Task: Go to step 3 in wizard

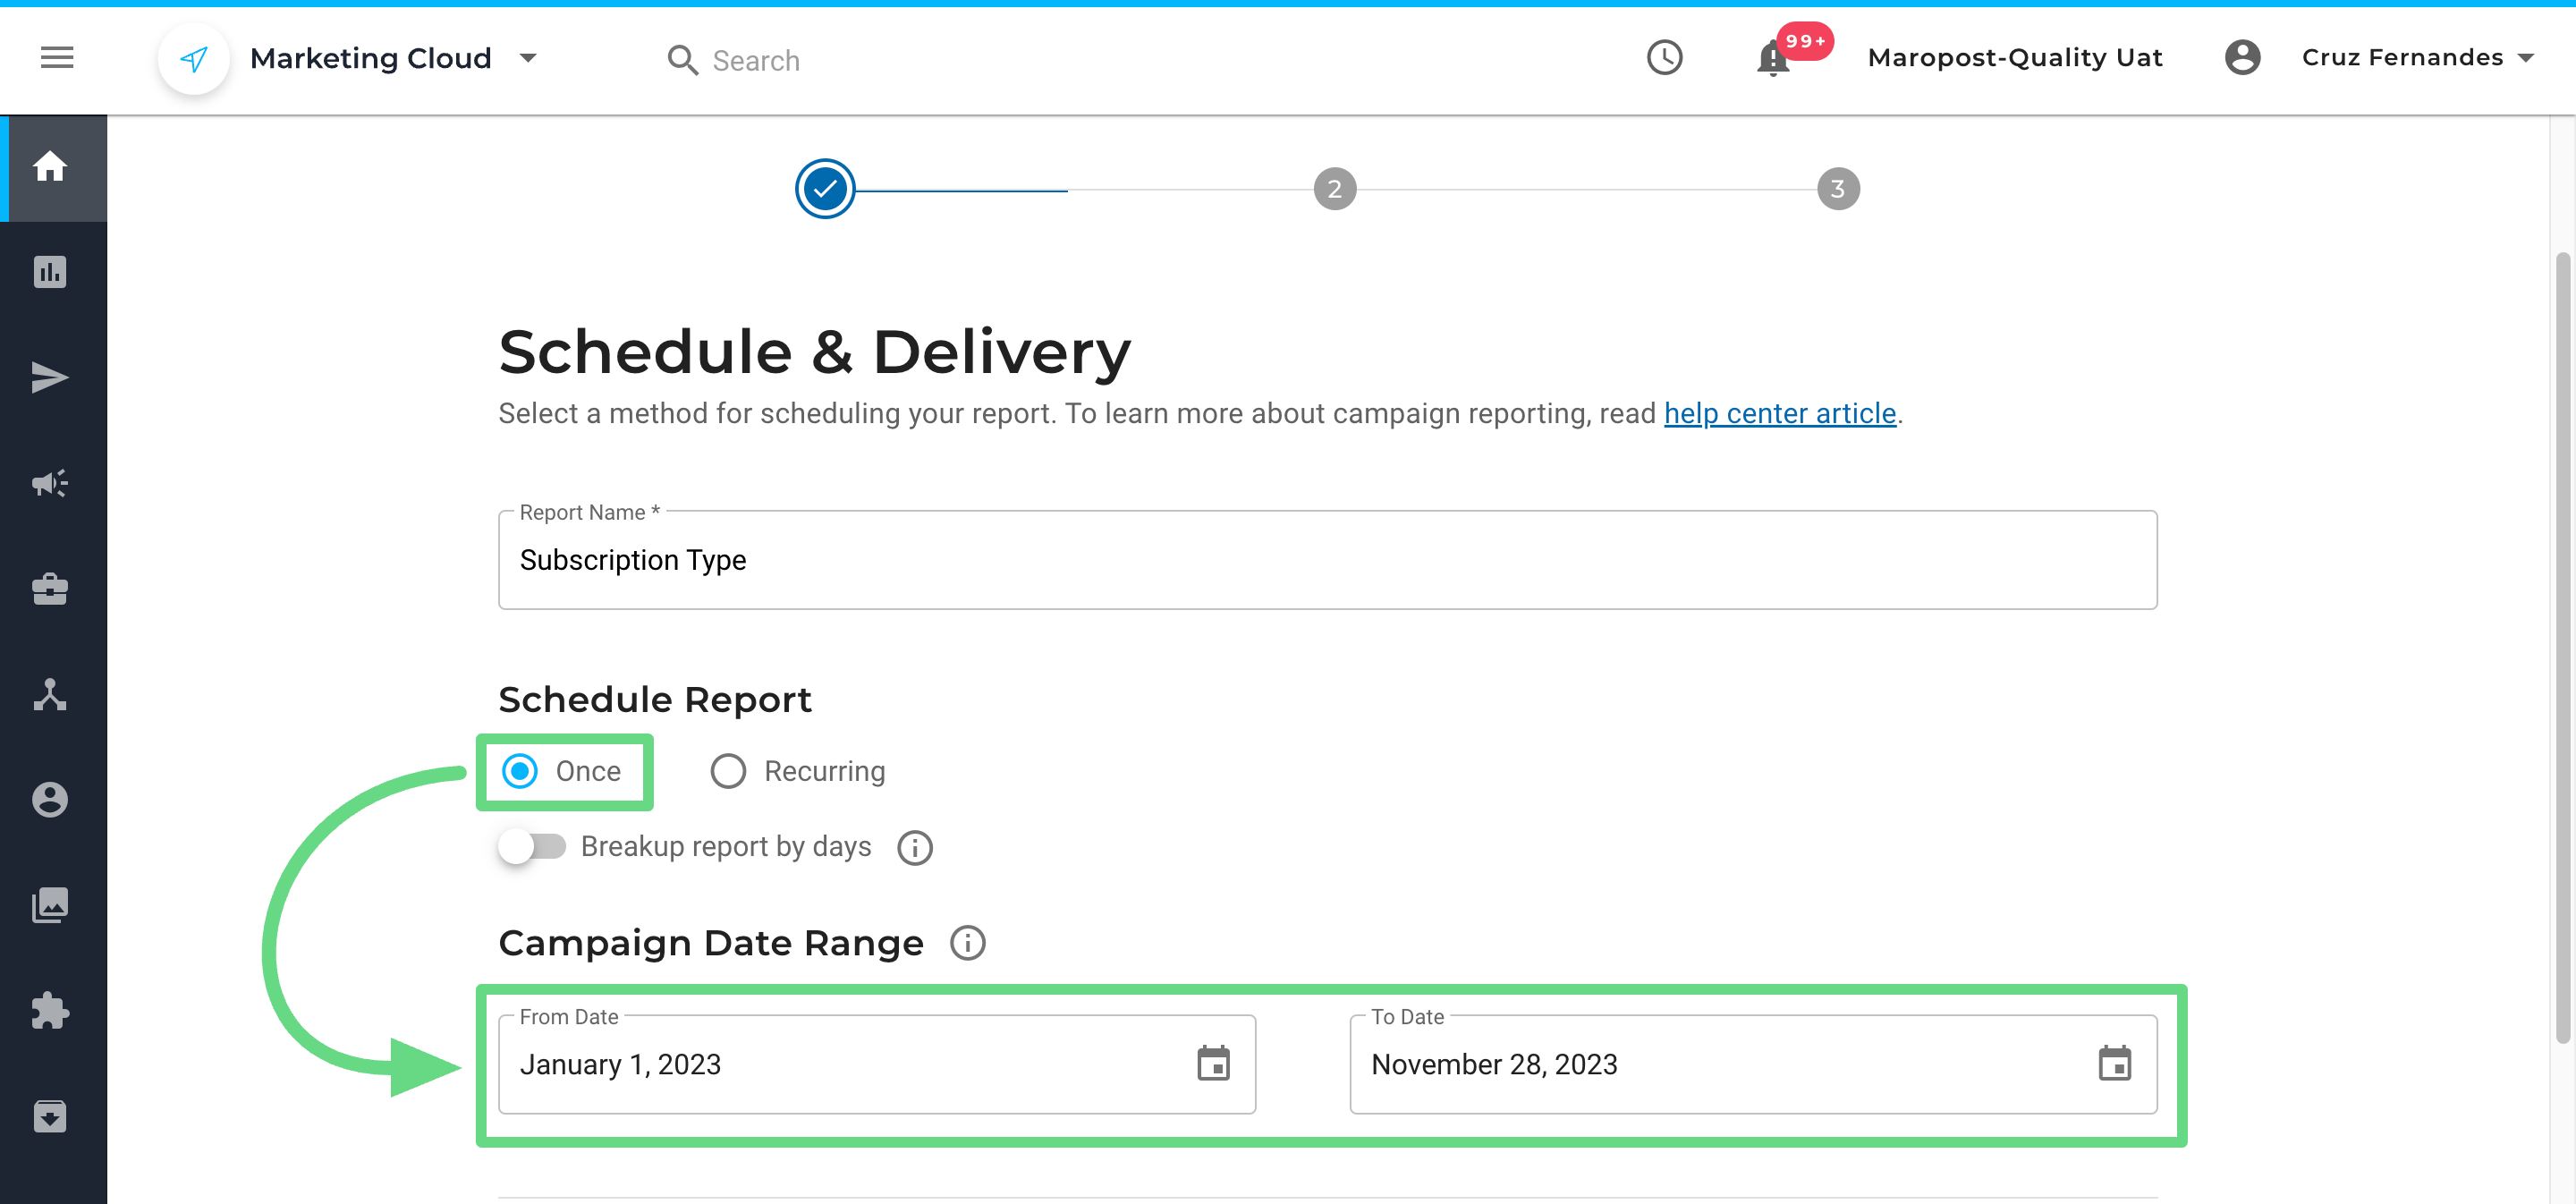Action: 1837,189
